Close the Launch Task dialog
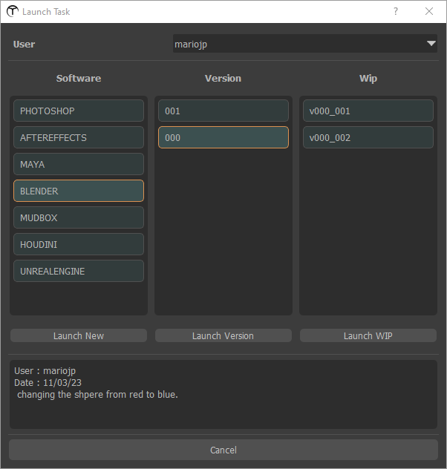This screenshot has width=447, height=469. (429, 12)
